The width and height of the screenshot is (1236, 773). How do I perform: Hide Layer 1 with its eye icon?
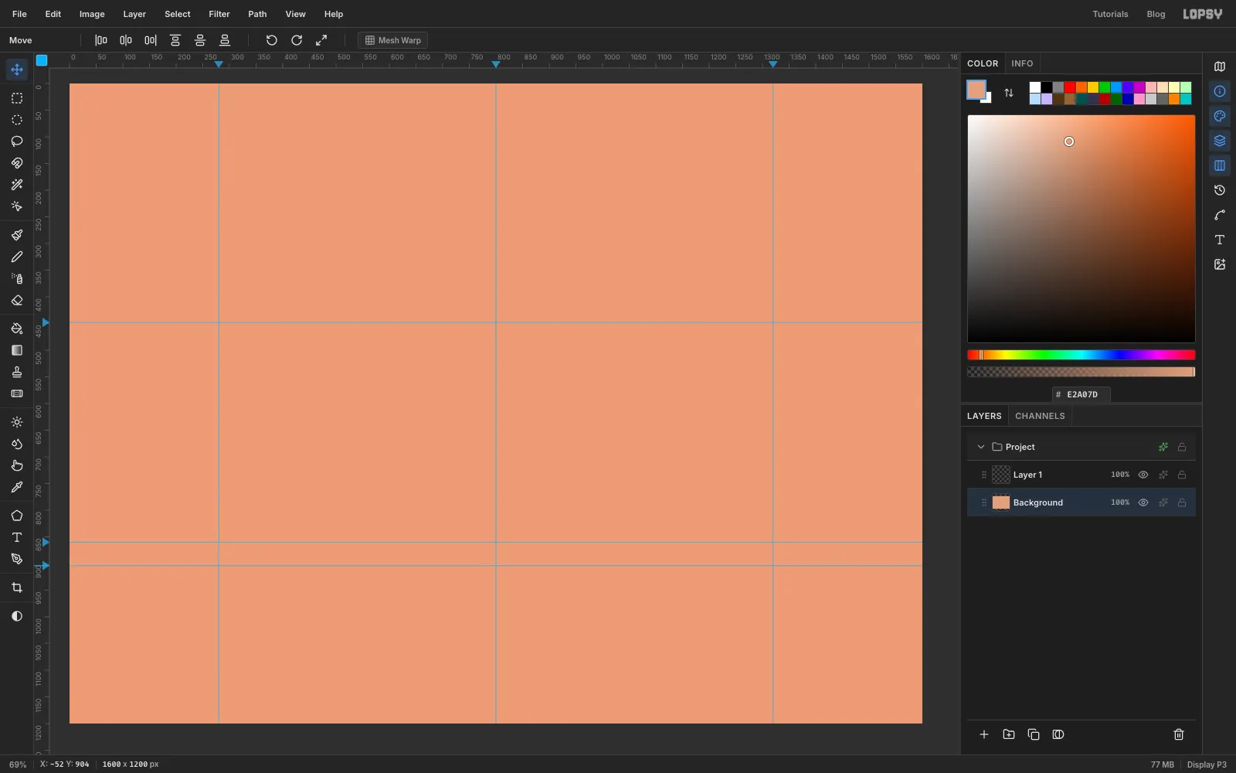click(x=1143, y=475)
